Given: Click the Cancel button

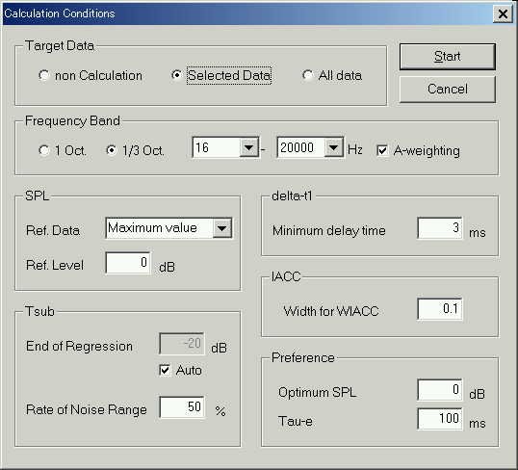Looking at the screenshot, I should point(448,89).
